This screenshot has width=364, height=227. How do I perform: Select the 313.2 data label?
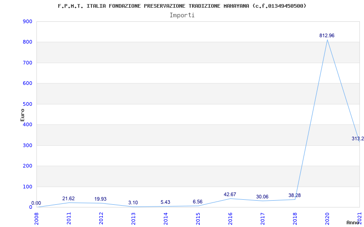pyautogui.click(x=358, y=139)
